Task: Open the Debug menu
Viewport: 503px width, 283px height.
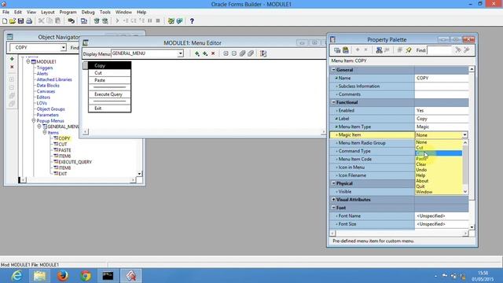Action: tap(88, 13)
